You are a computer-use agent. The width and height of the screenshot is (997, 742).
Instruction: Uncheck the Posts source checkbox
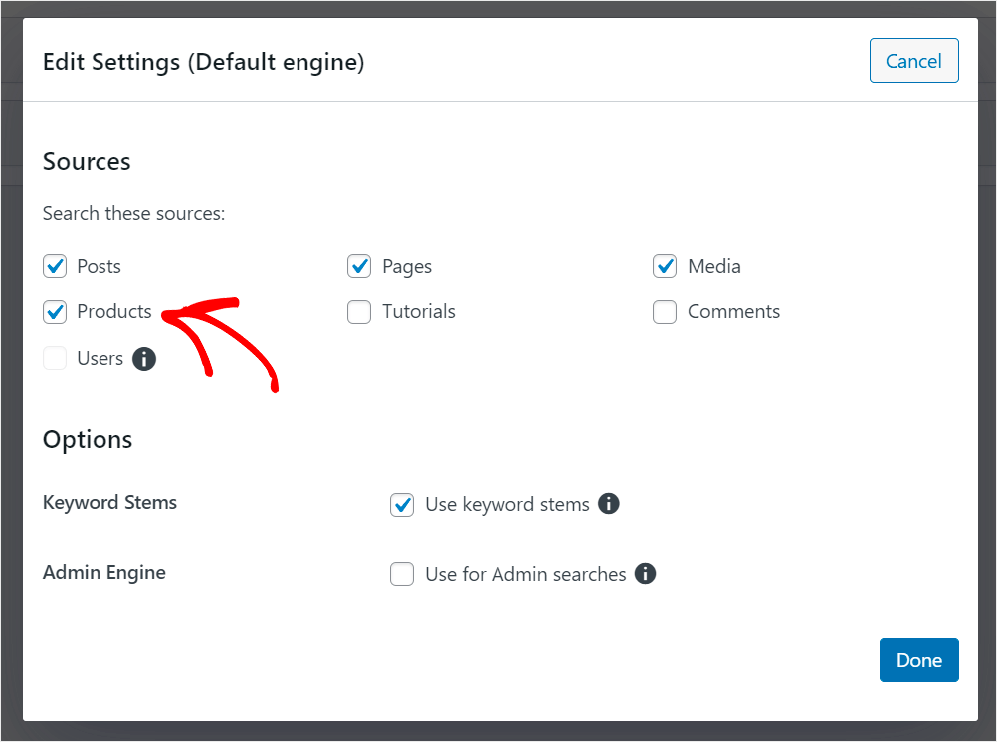click(55, 266)
